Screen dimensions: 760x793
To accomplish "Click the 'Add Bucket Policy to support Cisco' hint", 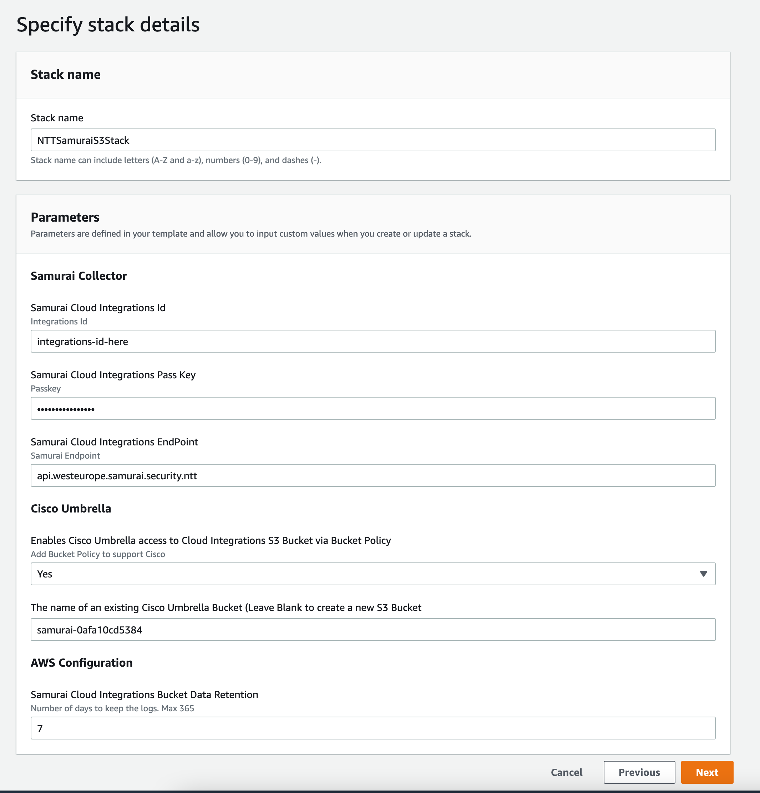I will click(98, 554).
